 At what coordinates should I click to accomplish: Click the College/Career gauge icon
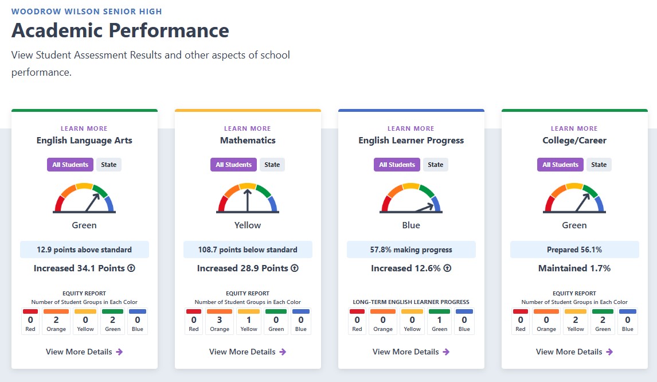pos(574,198)
